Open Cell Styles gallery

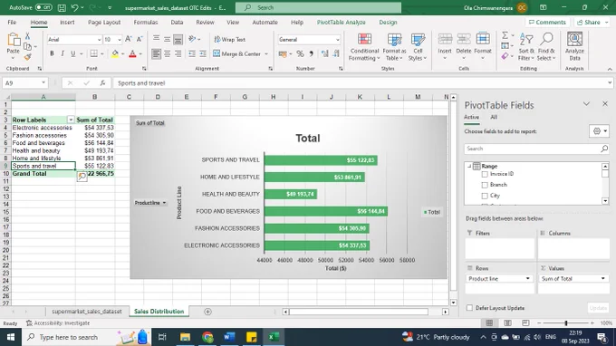[418, 47]
